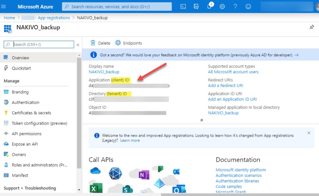Open the hamburger portal menu
The width and height of the screenshot is (319, 196).
(7, 6)
